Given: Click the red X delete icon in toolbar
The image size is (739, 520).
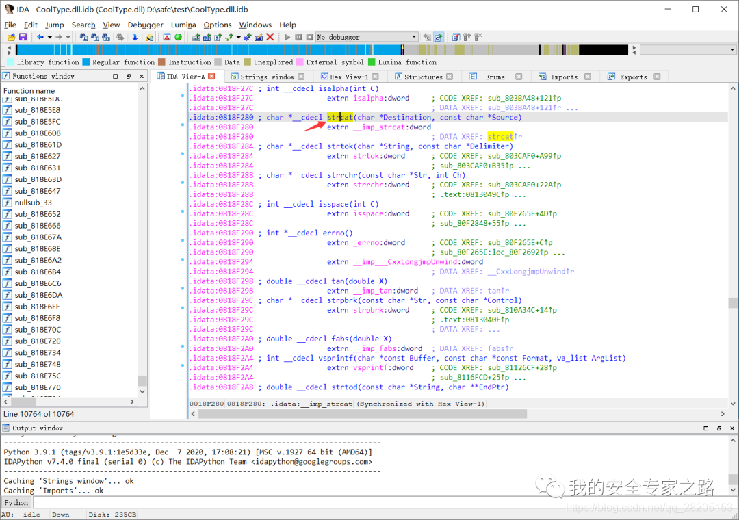Looking at the screenshot, I should pos(270,37).
